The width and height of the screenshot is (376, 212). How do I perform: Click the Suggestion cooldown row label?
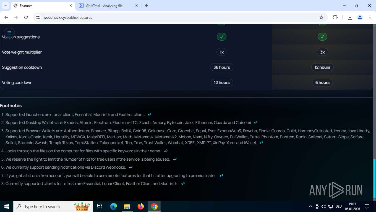22,67
